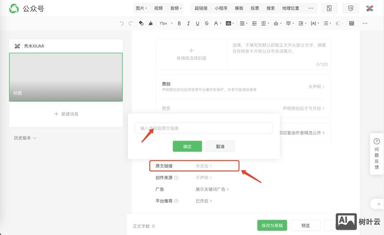This screenshot has height=235, width=384.
Task: Open the bullet list dropdown
Action: (x=327, y=23)
